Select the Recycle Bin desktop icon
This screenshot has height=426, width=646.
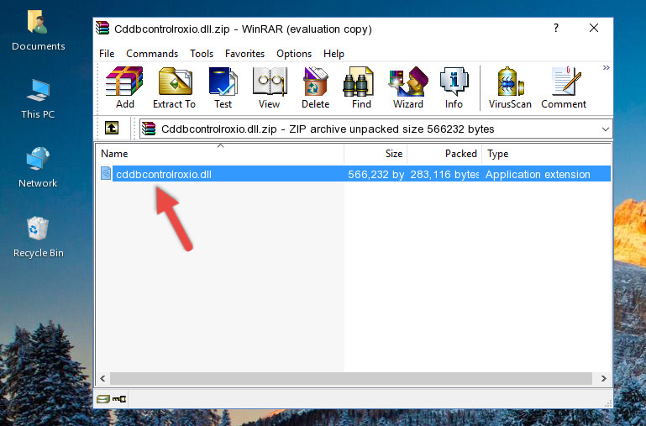(x=39, y=237)
